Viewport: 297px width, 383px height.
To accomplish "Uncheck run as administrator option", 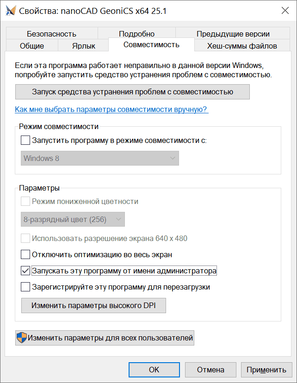I will [26, 271].
